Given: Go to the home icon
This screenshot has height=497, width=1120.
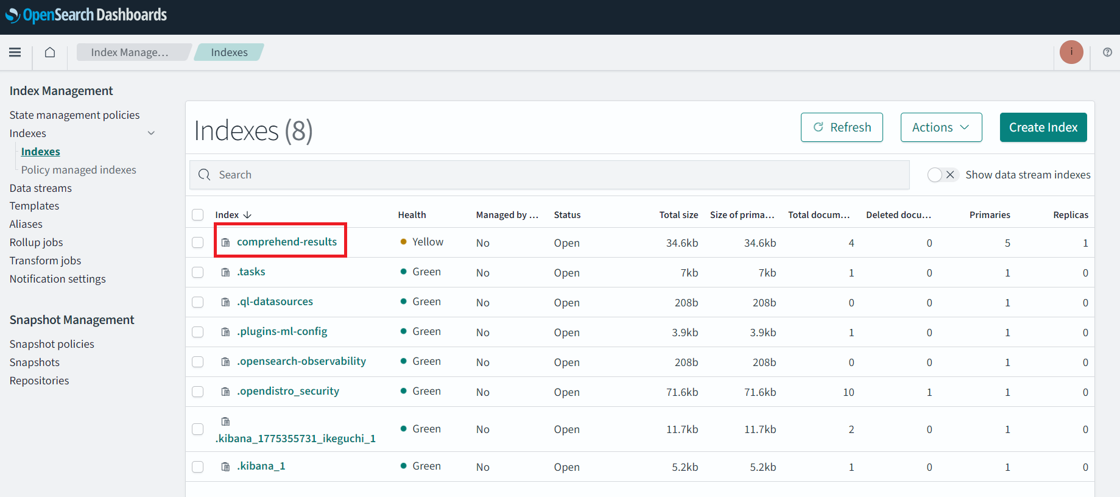Looking at the screenshot, I should (50, 52).
